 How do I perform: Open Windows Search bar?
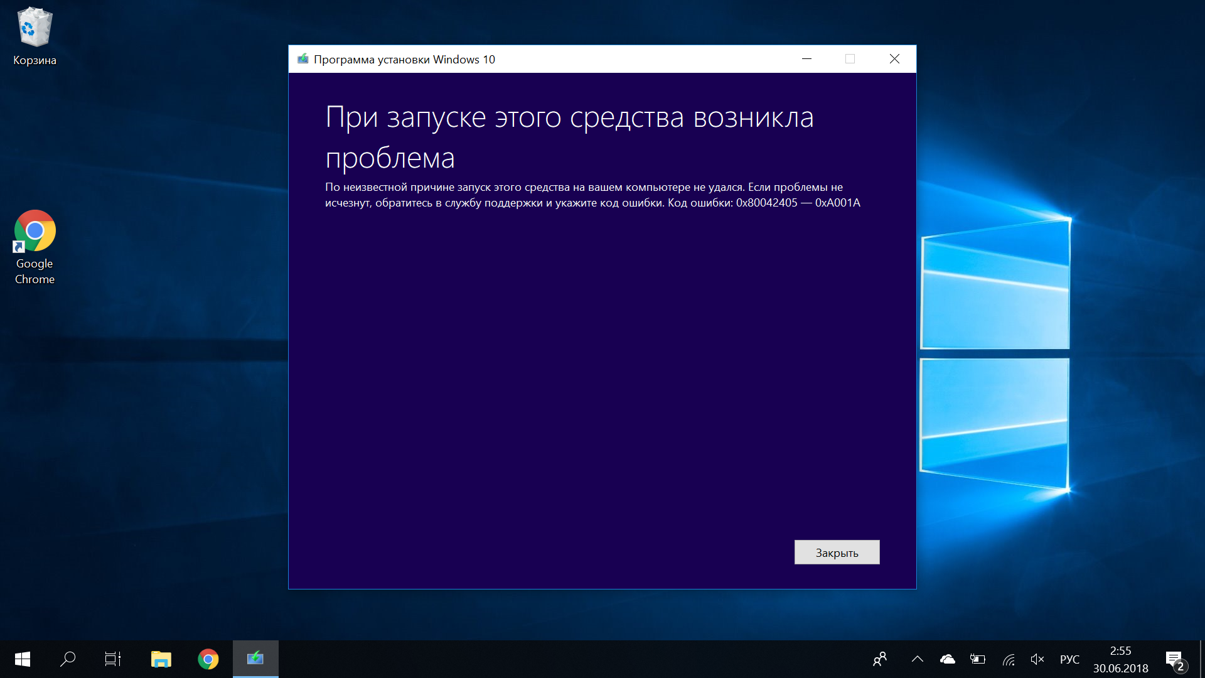pyautogui.click(x=67, y=659)
